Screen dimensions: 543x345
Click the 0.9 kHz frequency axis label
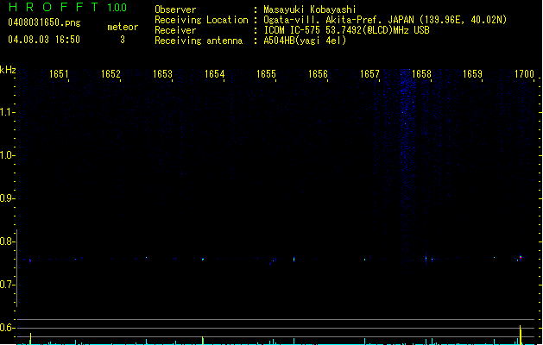tap(6, 198)
